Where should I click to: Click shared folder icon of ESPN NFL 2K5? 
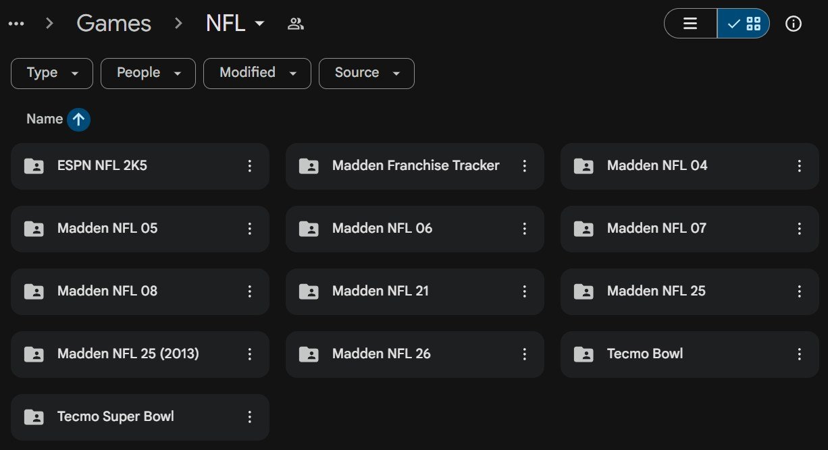click(34, 166)
